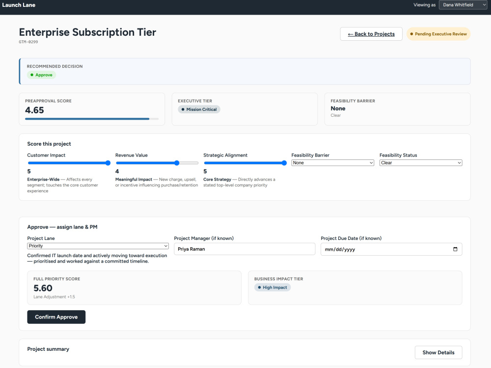Image resolution: width=491 pixels, height=368 pixels.
Task: Click the preapproval score 4.65 value
Action: coord(34,110)
